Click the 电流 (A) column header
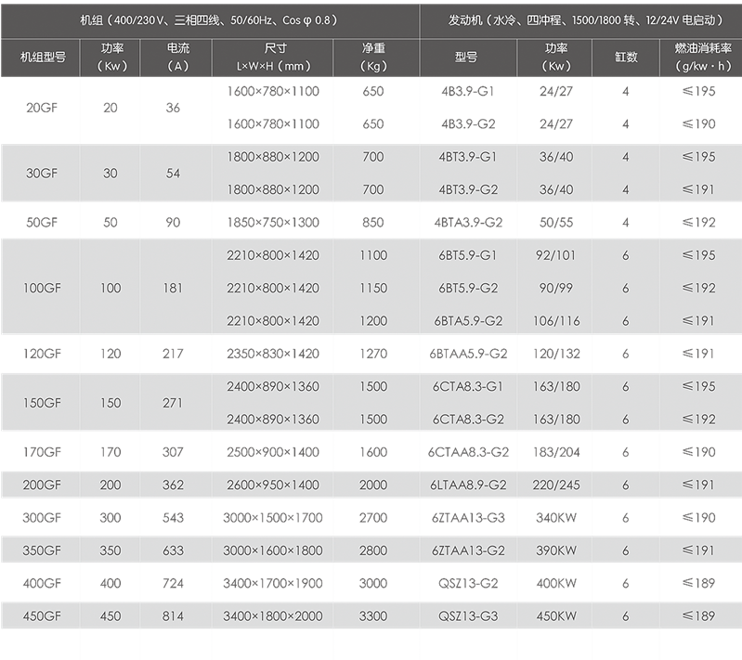 coord(178,58)
